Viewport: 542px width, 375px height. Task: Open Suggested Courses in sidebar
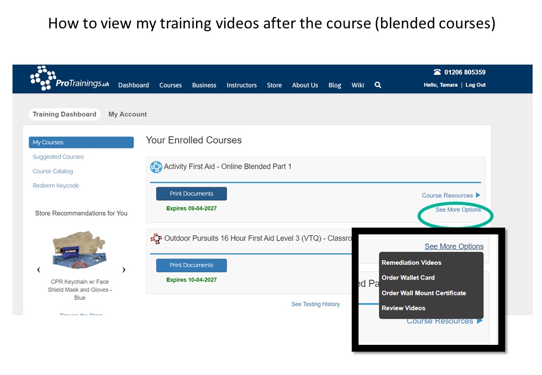(58, 157)
